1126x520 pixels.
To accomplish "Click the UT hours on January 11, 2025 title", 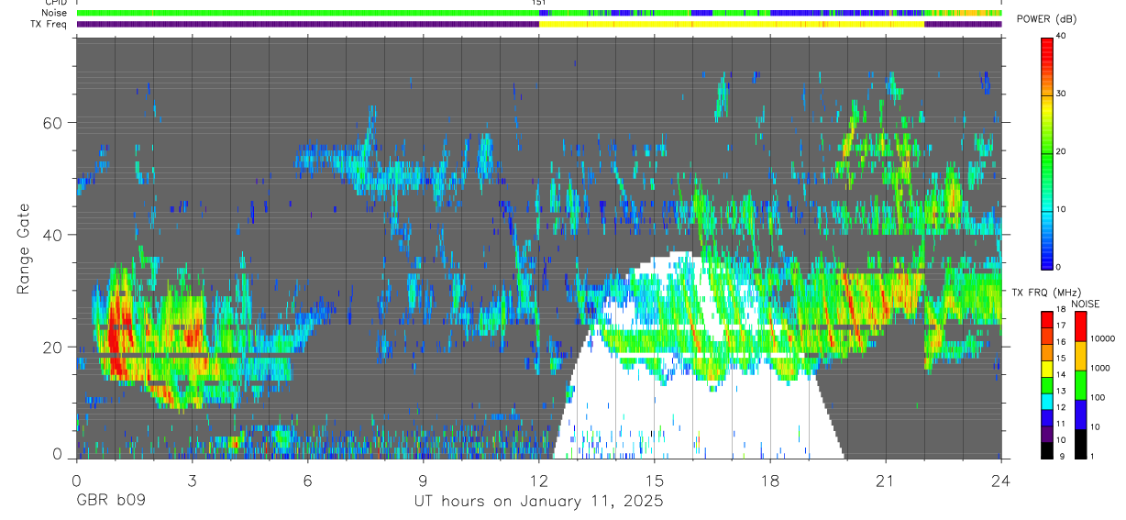I will point(538,502).
